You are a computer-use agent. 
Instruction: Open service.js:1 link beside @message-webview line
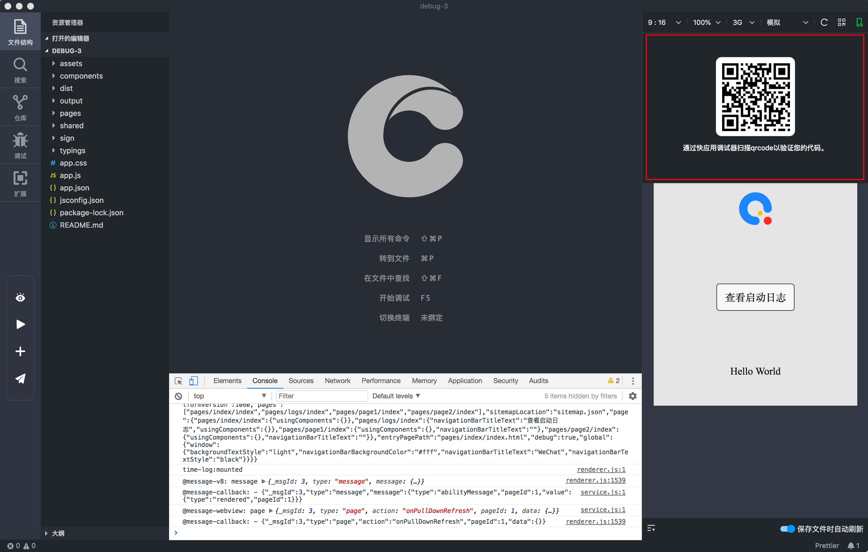coord(603,510)
